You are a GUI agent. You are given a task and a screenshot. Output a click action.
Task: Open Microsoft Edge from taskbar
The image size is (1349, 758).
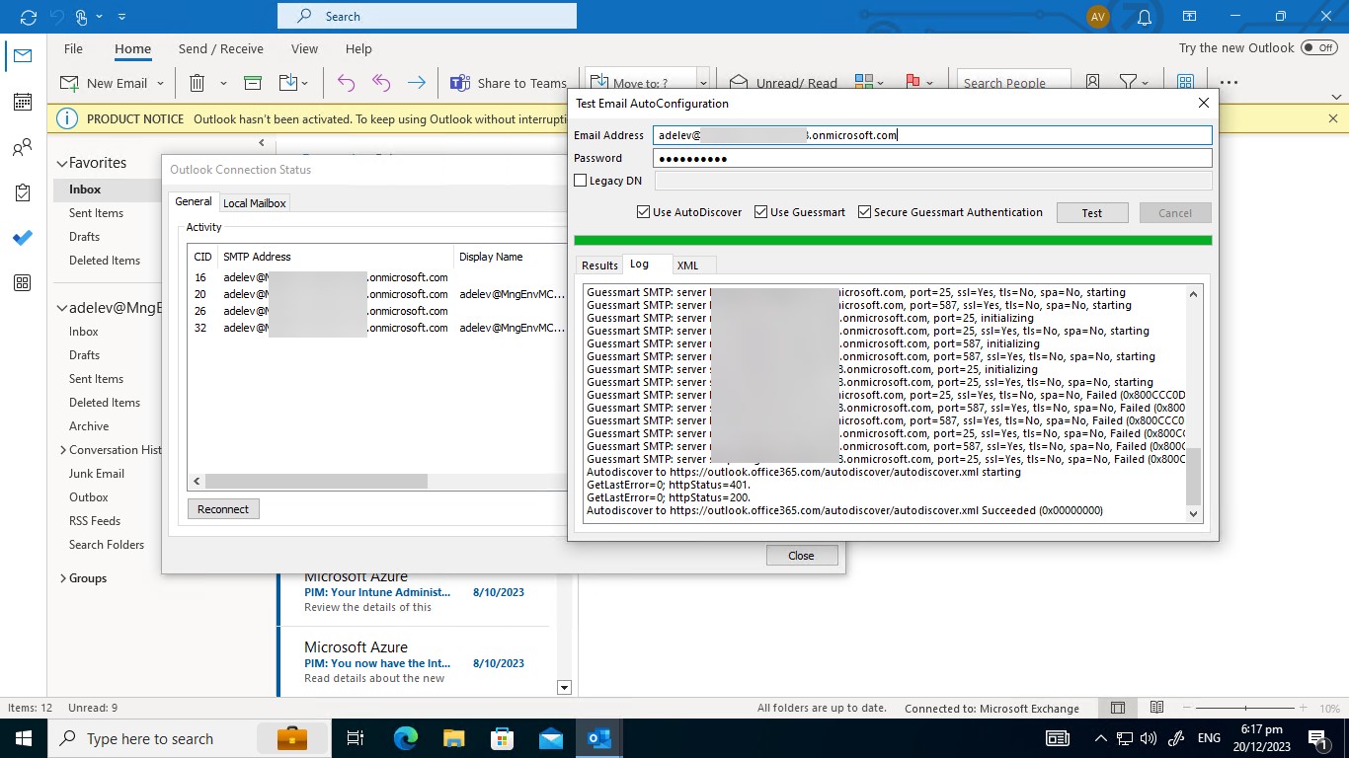[406, 738]
